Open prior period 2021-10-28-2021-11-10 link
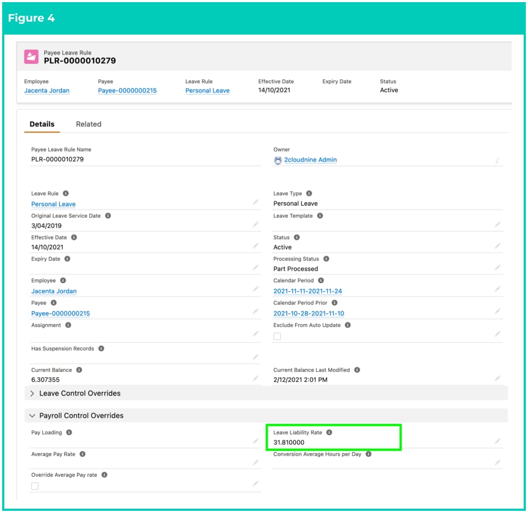The height and width of the screenshot is (513, 528). pyautogui.click(x=309, y=313)
